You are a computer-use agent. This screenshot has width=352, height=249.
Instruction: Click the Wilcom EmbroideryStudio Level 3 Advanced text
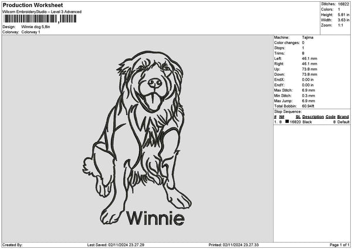point(42,12)
